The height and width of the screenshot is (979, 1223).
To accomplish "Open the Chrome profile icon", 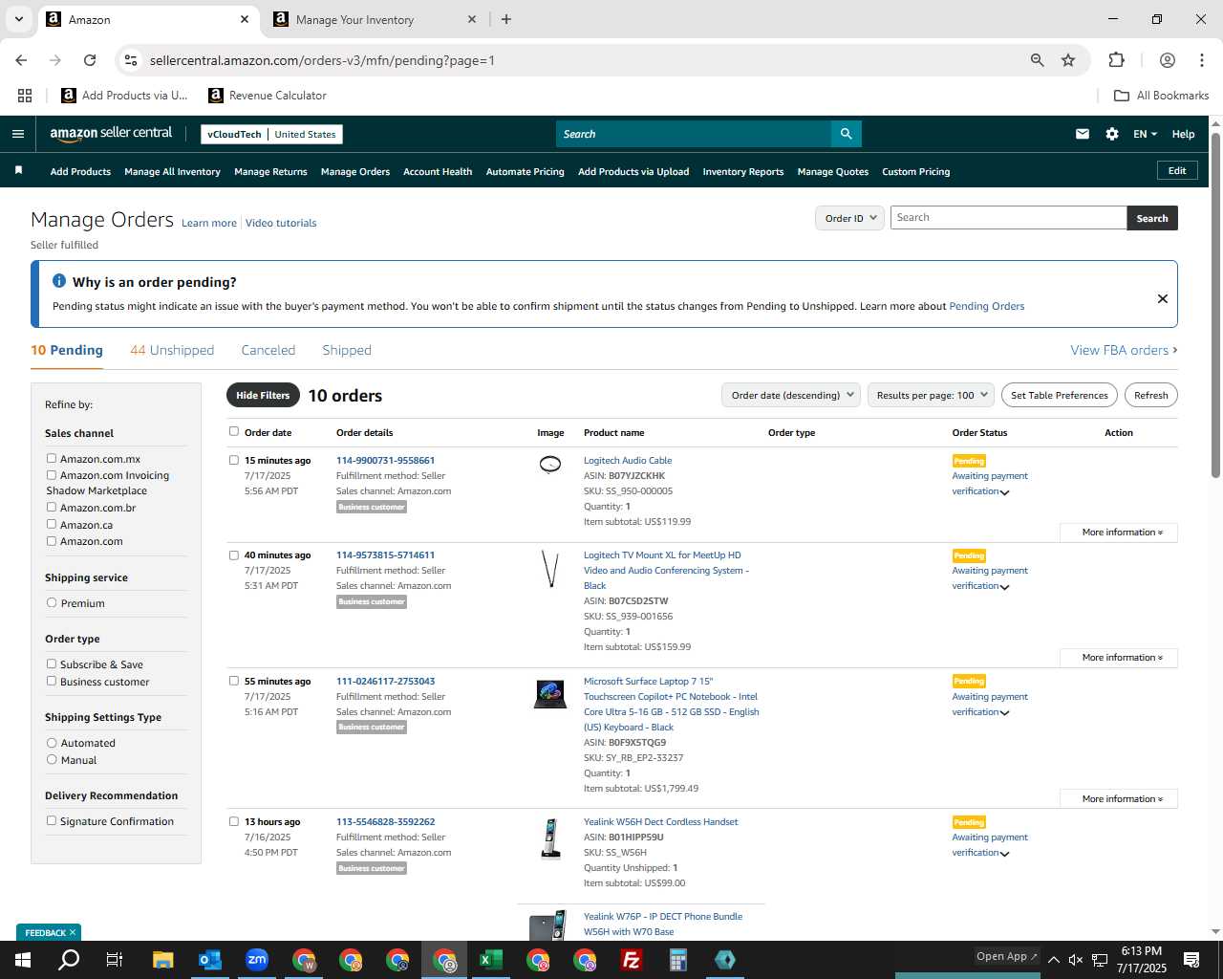I will click(1168, 60).
